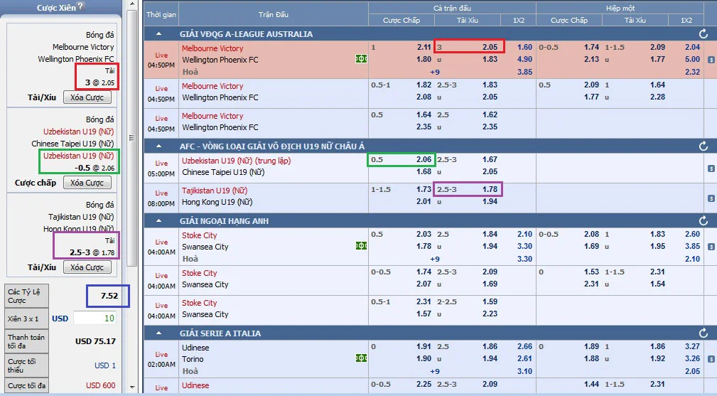Remove the Melbourne Victory Tài 3 bet

[x=87, y=97]
